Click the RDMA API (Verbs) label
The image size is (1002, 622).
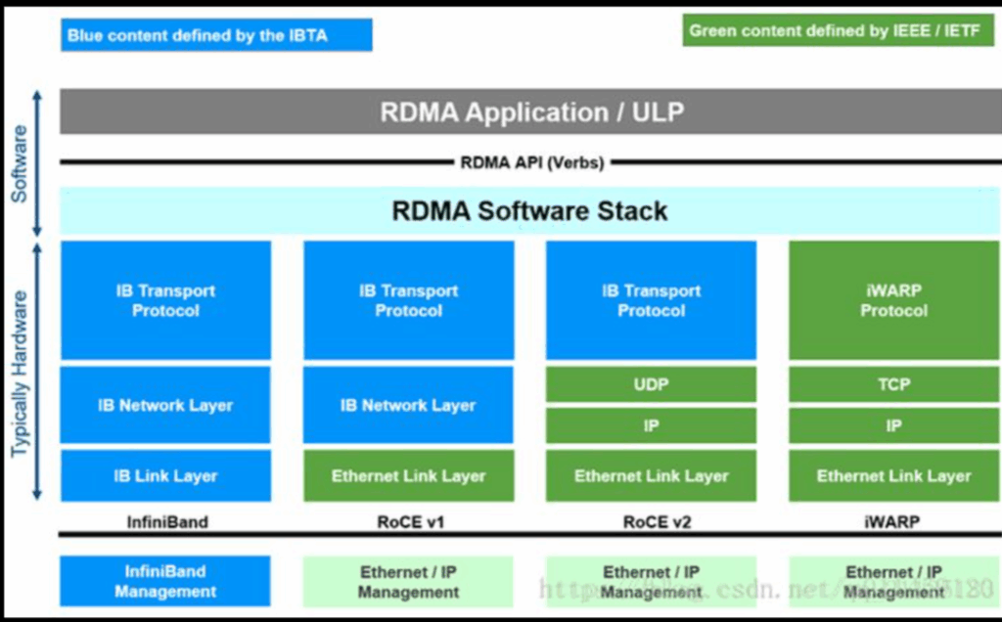[531, 162]
